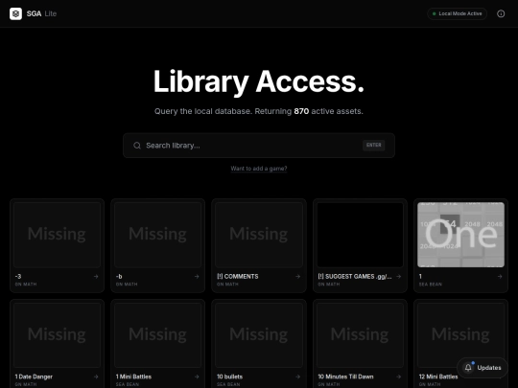The height and width of the screenshot is (388, 518).
Task: Open the Updates bell icon
Action: (468, 367)
